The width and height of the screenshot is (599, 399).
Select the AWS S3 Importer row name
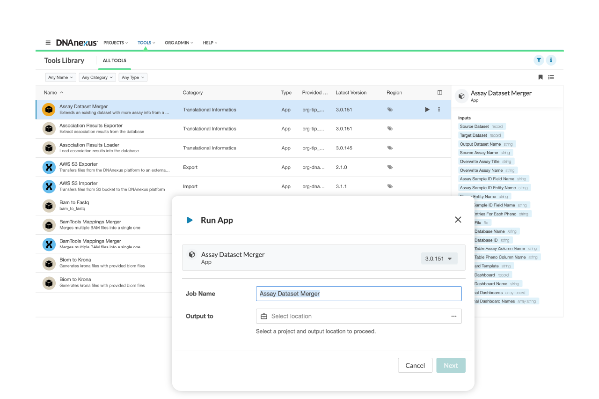[x=79, y=184]
